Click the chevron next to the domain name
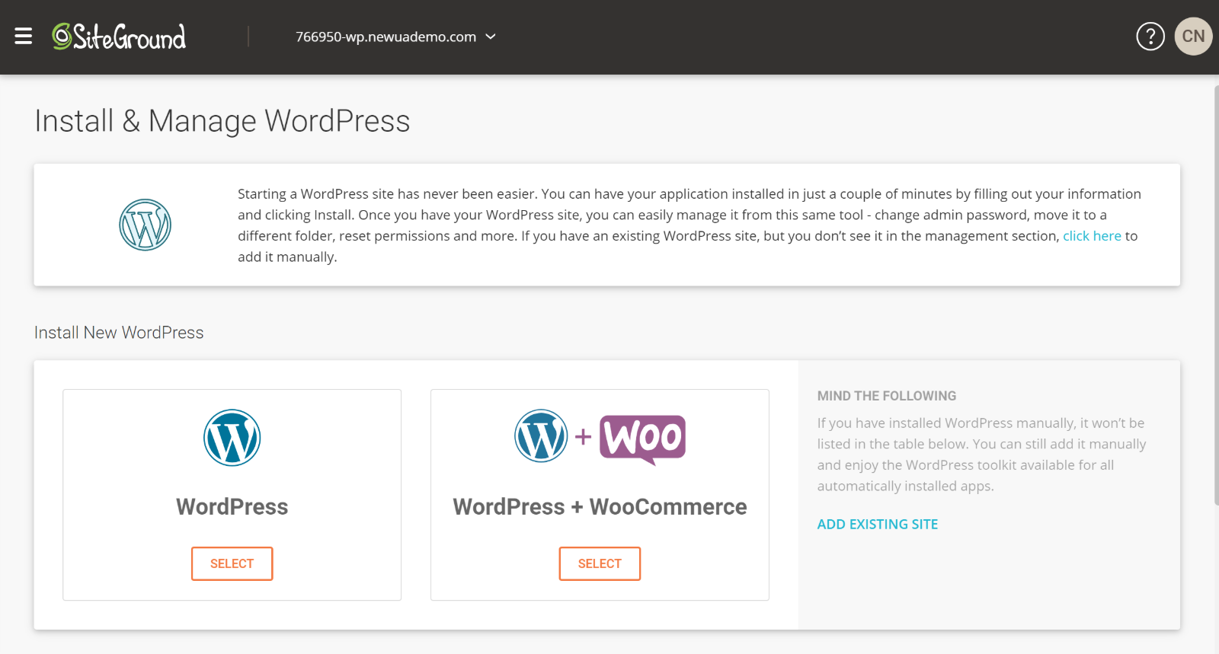The height and width of the screenshot is (654, 1219). pos(491,37)
